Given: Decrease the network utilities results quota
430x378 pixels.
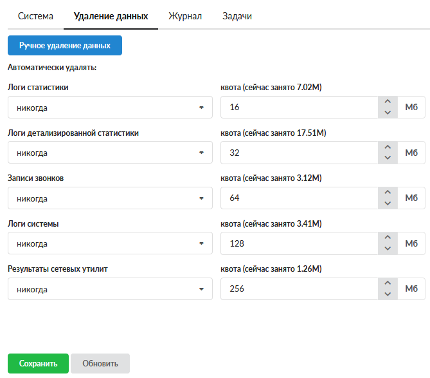Looking at the screenshot, I should 387,294.
